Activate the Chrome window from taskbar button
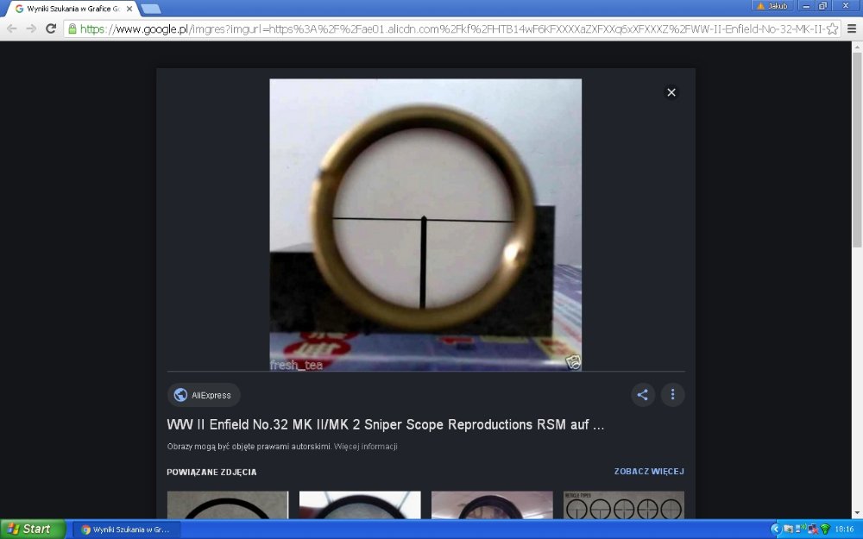 [125, 530]
